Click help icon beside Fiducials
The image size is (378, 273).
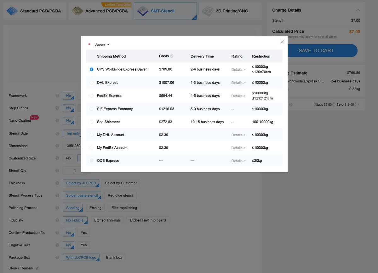tap(57, 220)
